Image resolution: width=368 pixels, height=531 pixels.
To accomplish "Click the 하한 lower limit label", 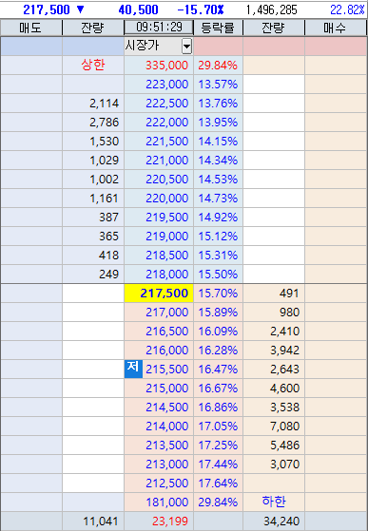I will 274,502.
